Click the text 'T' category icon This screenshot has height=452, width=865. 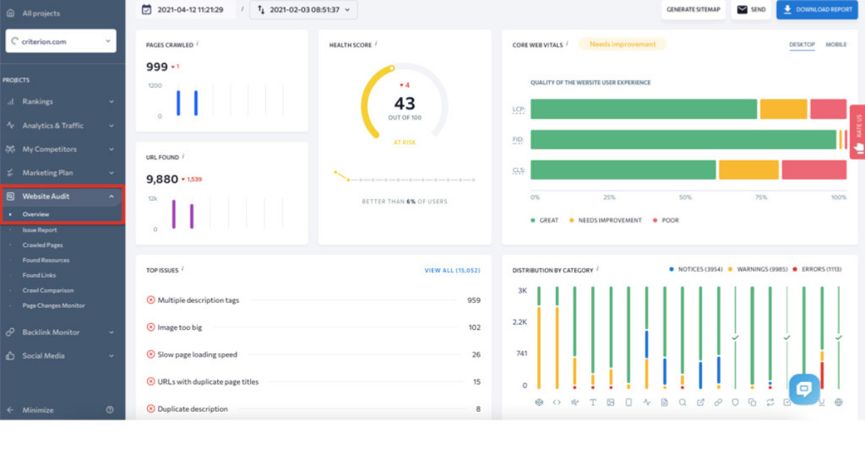[593, 402]
